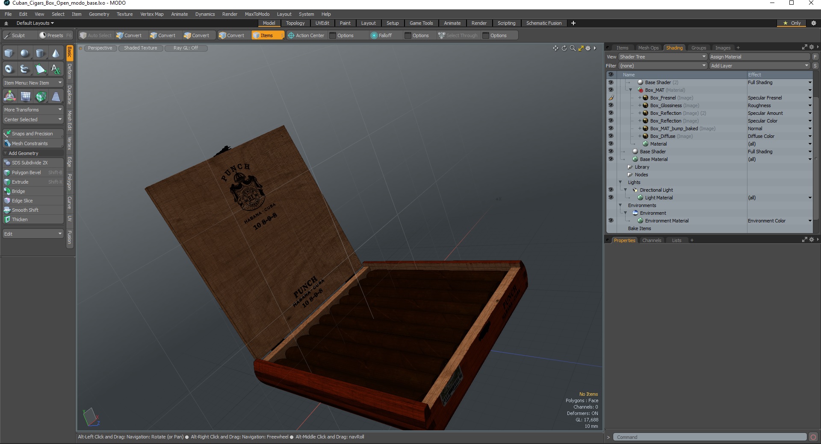Open the Shader Tree view dropdown
This screenshot has width=821, height=444.
point(662,57)
